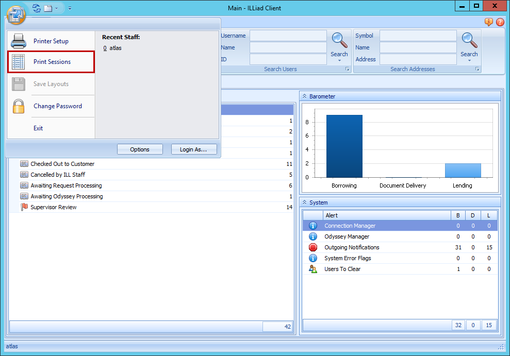Viewport: 510px width, 356px height.
Task: Click the Printer Setup printer icon
Action: [x=19, y=41]
